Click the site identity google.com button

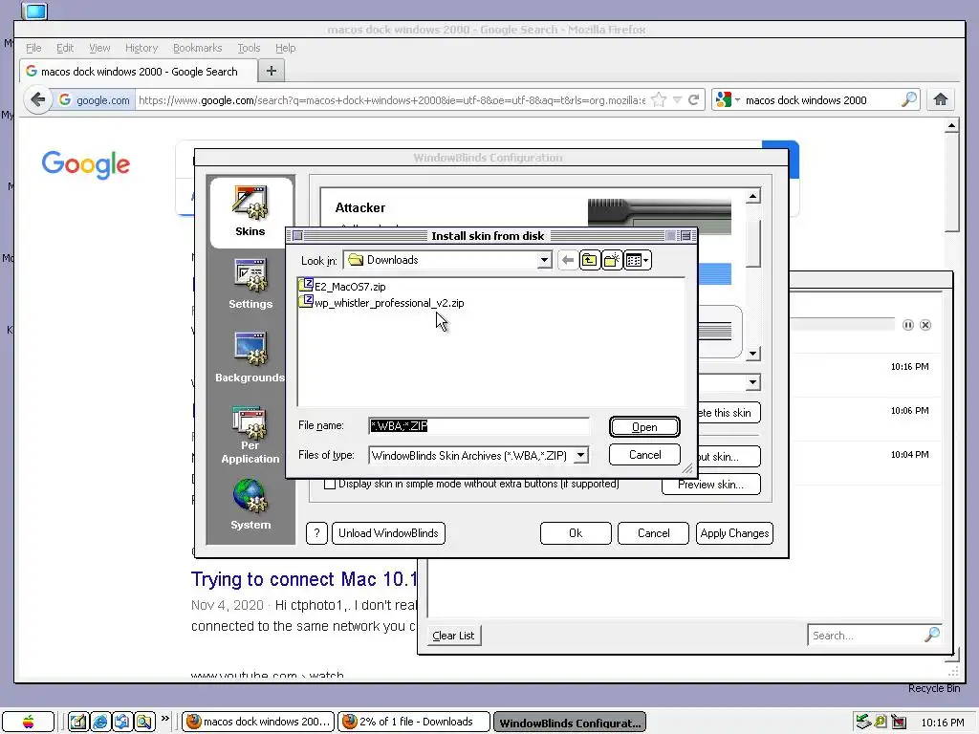point(95,99)
